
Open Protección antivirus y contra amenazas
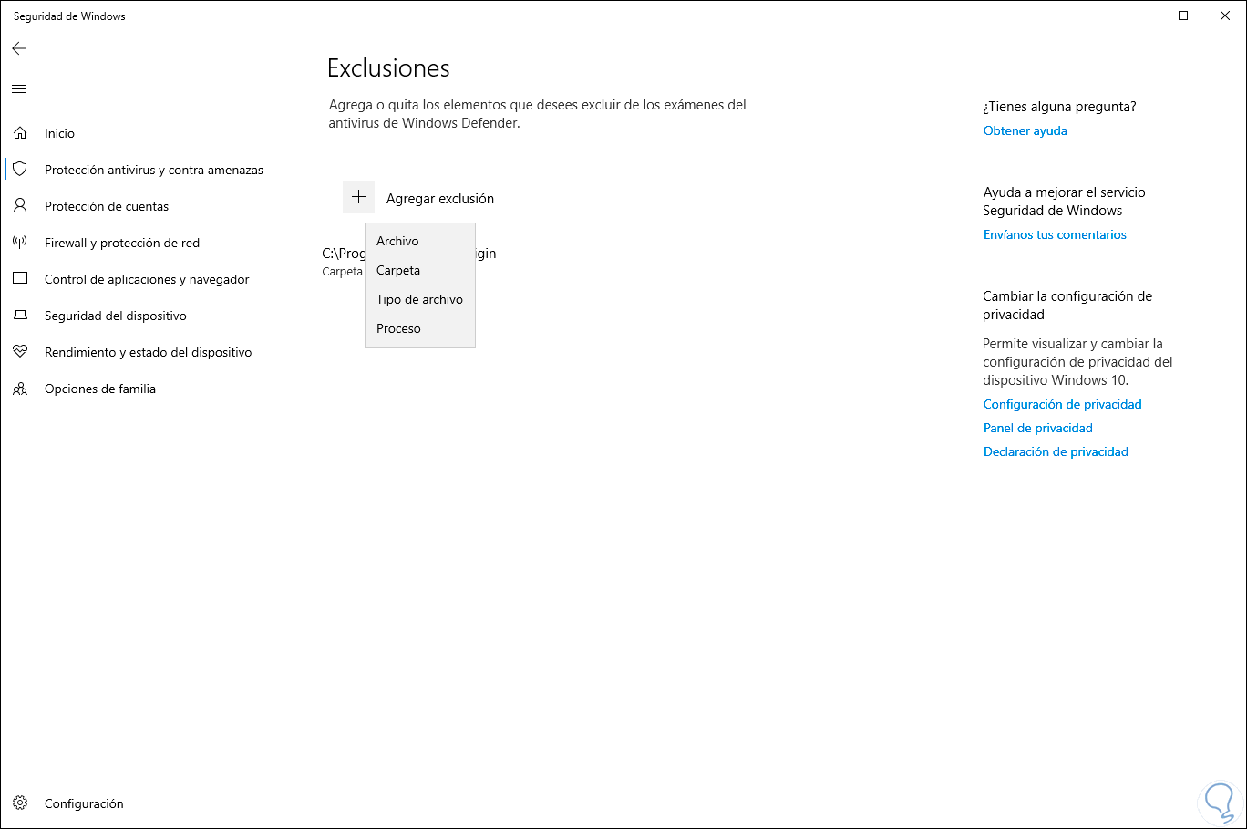(x=154, y=170)
